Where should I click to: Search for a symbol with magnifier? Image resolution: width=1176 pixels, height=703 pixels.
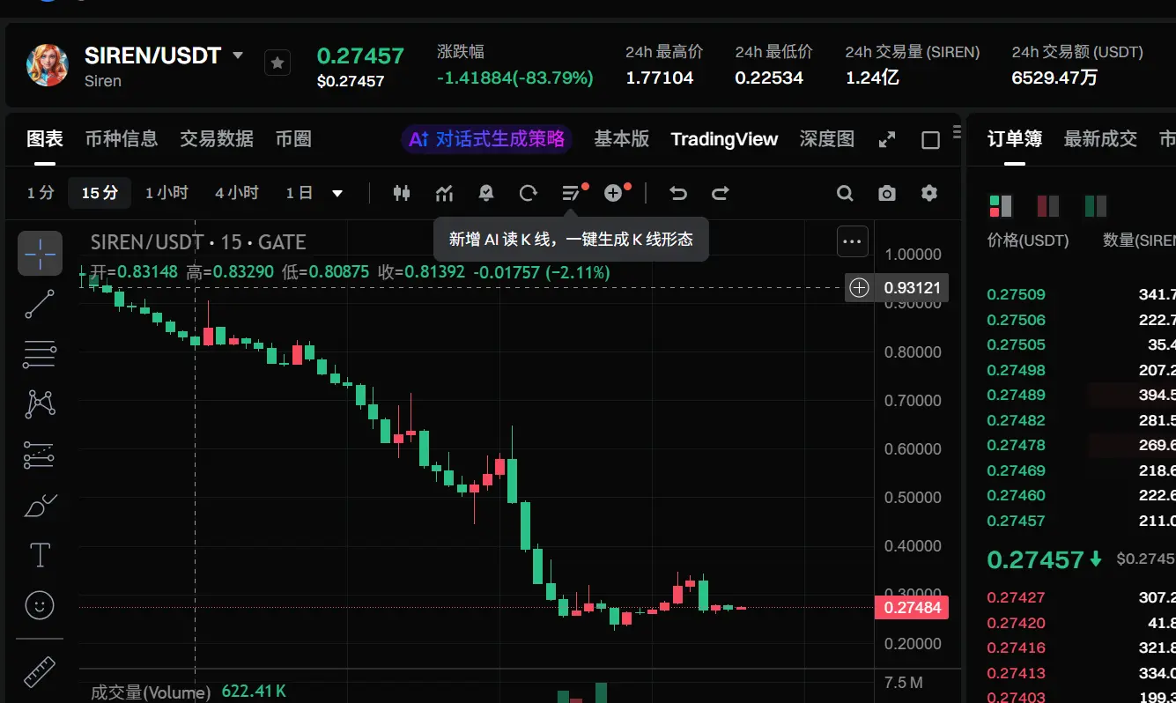click(x=845, y=193)
